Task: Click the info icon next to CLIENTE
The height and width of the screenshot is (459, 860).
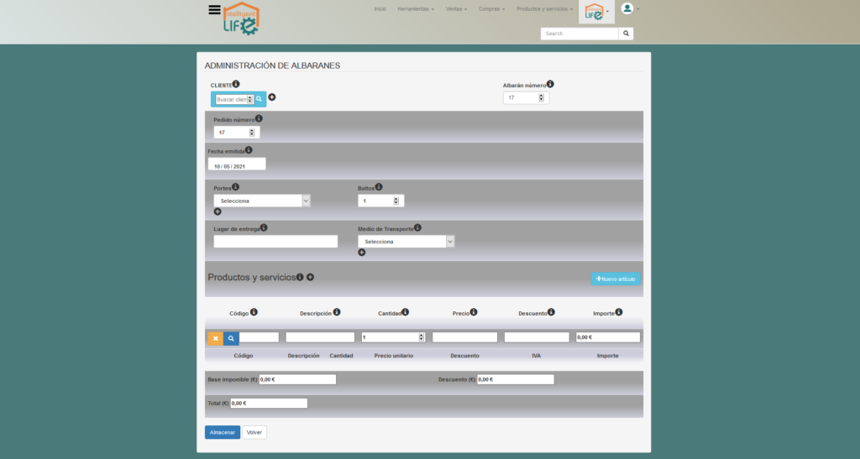Action: (236, 84)
